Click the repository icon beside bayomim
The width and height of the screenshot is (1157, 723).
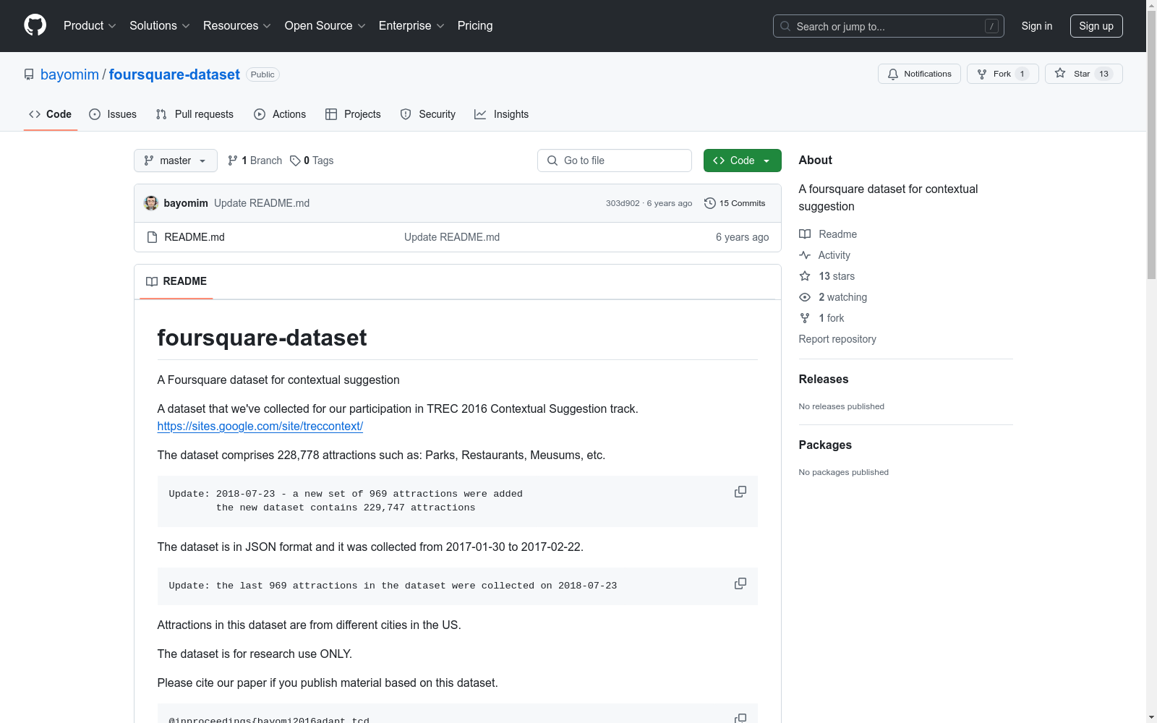coord(29,74)
